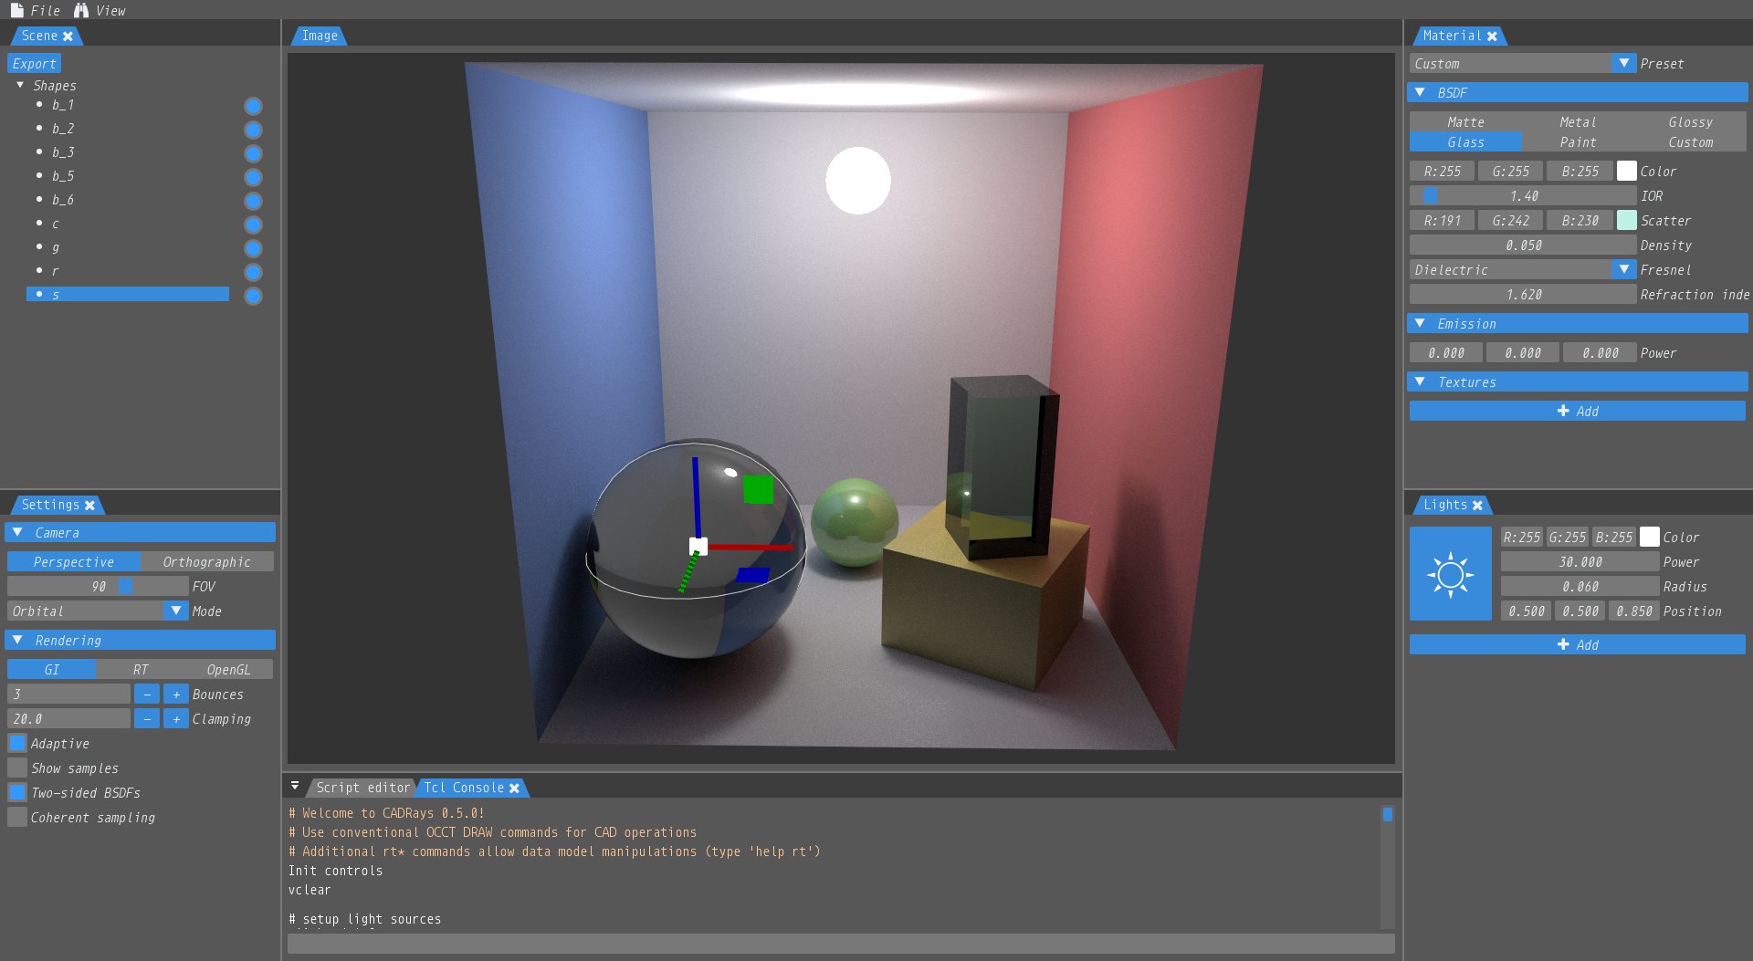Click the Export button
The image size is (1753, 961).
pos(35,64)
